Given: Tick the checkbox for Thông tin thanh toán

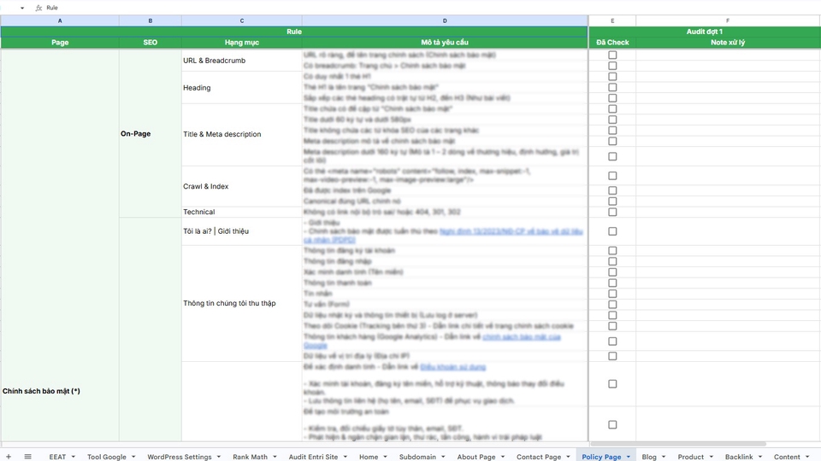Looking at the screenshot, I should (612, 283).
